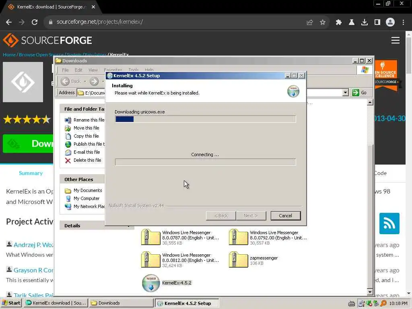The image size is (412, 309).
Task: Click Chrome's forward arrow button
Action: point(22,23)
